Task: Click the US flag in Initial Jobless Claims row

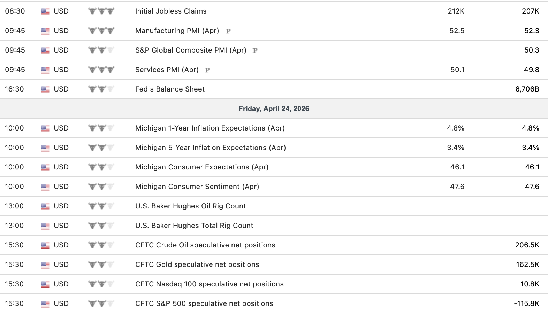Action: click(45, 11)
